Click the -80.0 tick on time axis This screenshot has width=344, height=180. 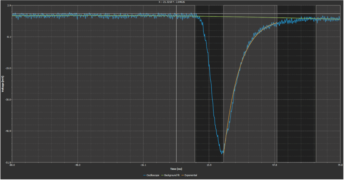[x=12, y=165]
